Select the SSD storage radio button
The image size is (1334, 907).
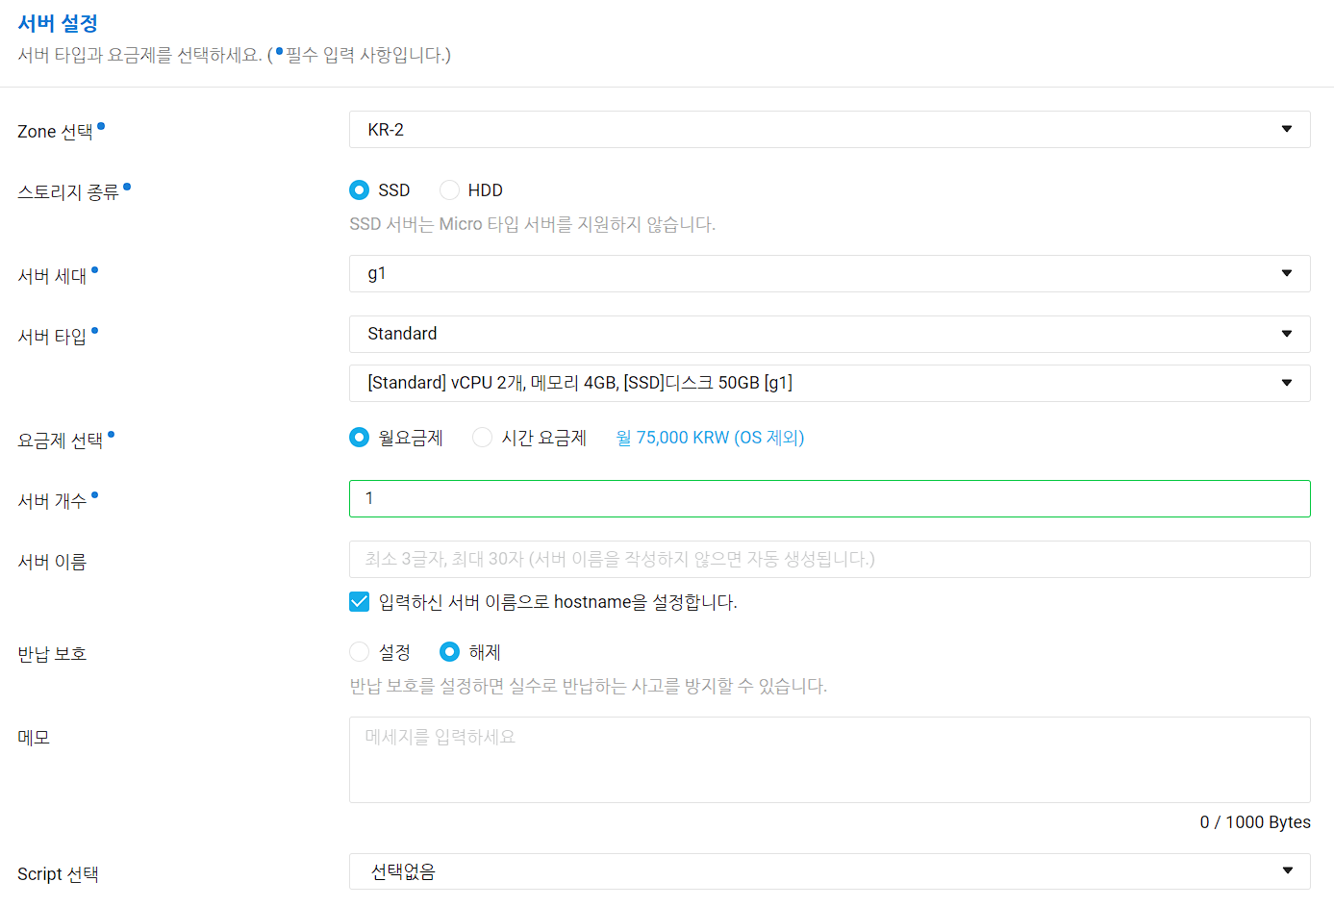360,190
